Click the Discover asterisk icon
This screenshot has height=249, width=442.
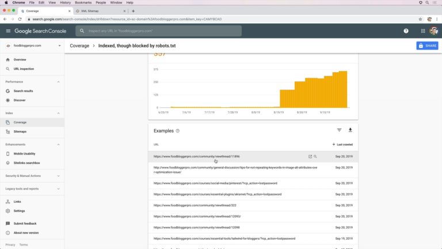pyautogui.click(x=7, y=100)
